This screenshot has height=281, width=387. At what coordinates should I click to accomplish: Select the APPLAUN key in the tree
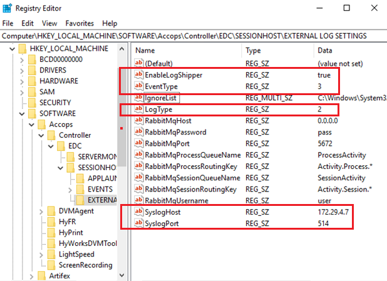point(102,178)
